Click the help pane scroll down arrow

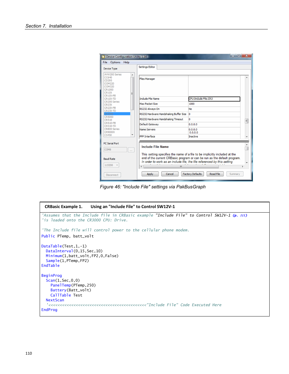point(247,163)
